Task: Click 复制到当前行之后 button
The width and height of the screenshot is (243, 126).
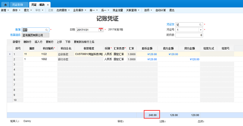Action: 84,42
